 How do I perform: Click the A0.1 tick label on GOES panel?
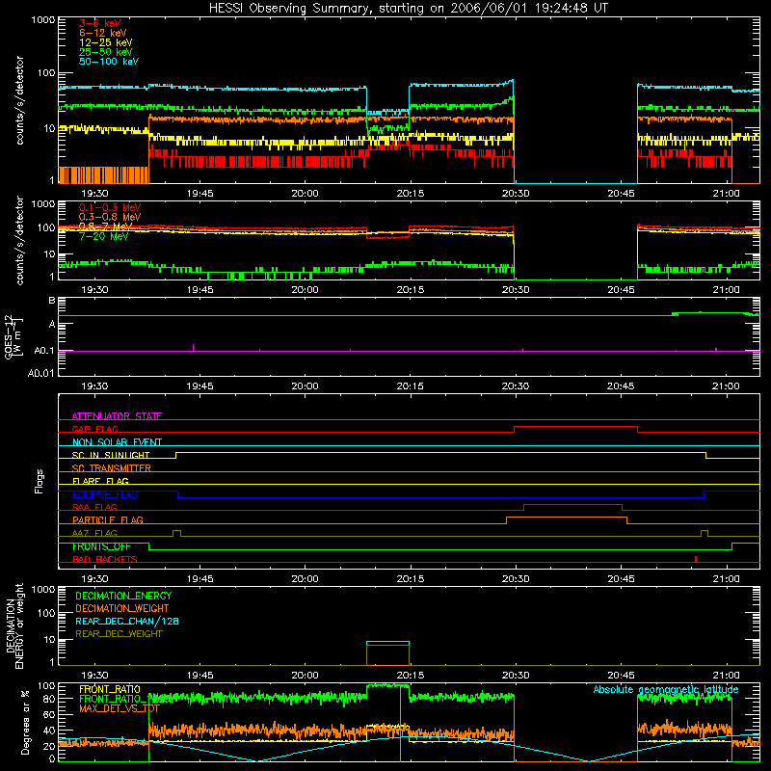tap(44, 351)
